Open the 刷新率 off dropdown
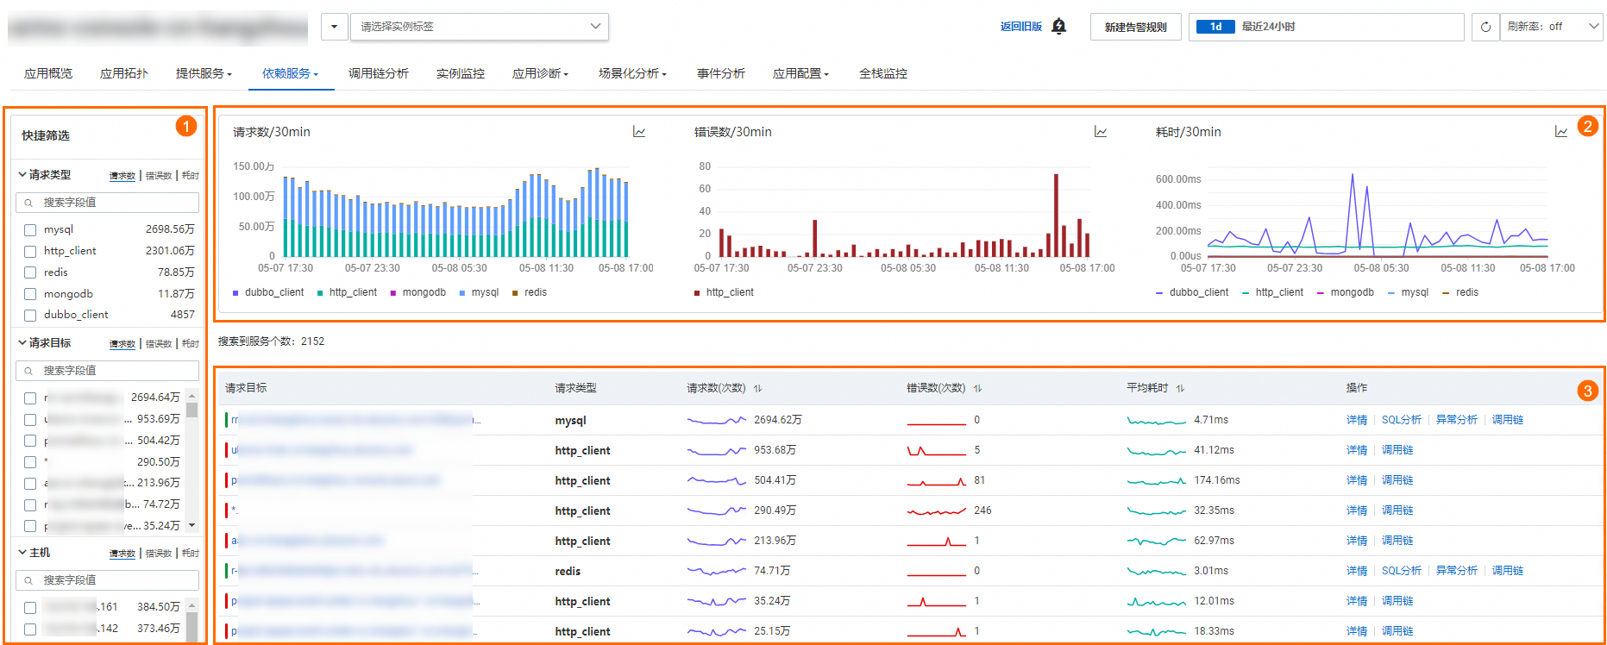This screenshot has height=645, width=1607. [x=1551, y=27]
